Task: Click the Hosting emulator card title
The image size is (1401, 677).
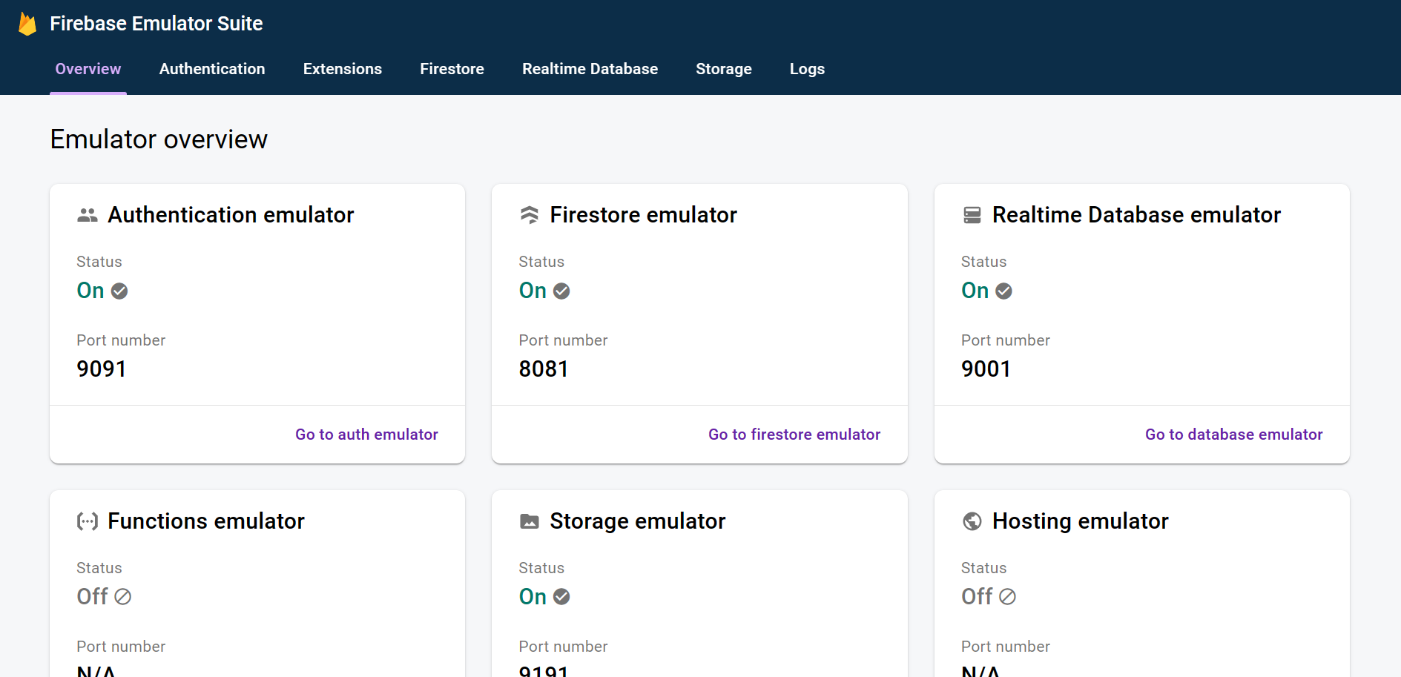Action: [x=1080, y=521]
